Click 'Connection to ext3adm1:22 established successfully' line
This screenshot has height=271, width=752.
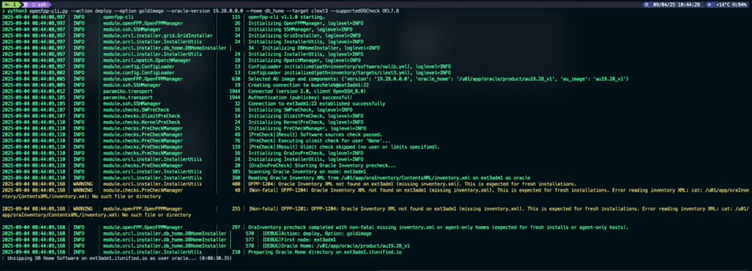pyautogui.click(x=317, y=104)
